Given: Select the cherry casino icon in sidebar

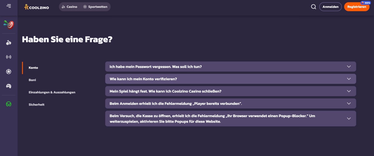Looking at the screenshot, I should (9, 43).
